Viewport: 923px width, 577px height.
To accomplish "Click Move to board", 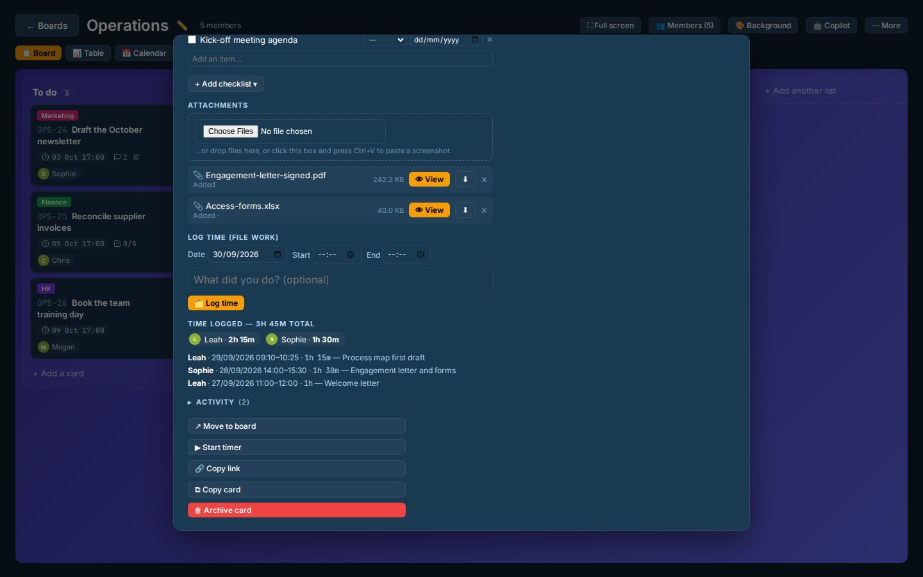I will (x=297, y=426).
